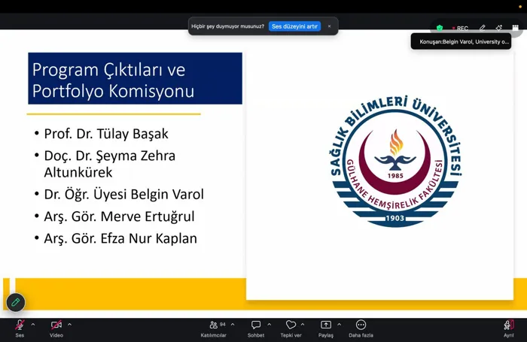This screenshot has height=342, width=527.
Task: Click the text Dr. Öğr. Üyesi Belgin Varol
Action: 123,195
